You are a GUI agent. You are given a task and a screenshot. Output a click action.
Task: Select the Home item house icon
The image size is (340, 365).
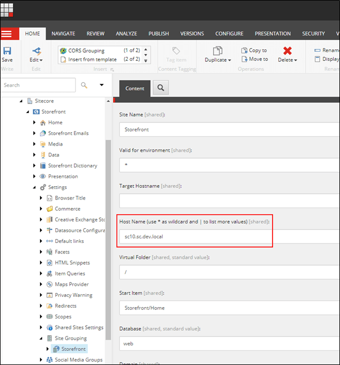pyautogui.click(x=43, y=123)
